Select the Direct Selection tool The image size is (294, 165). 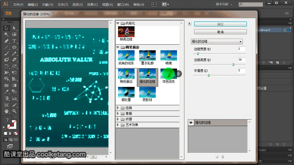pos(14,28)
